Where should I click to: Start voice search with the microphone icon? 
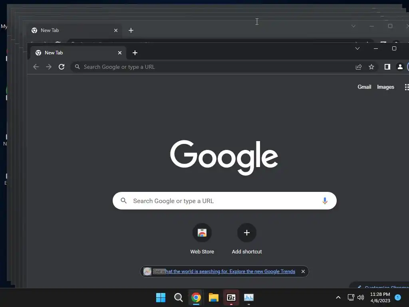click(x=325, y=201)
